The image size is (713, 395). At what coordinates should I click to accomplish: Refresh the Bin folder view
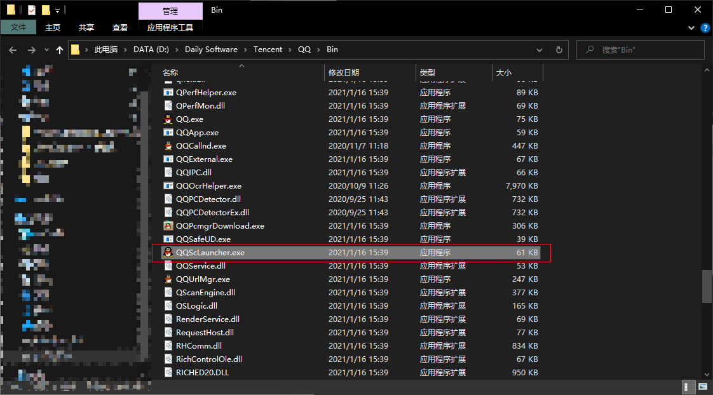559,50
